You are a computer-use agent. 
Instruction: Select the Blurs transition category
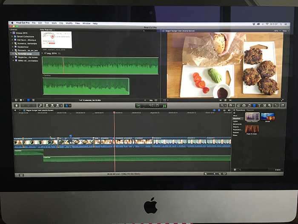coord(235,116)
